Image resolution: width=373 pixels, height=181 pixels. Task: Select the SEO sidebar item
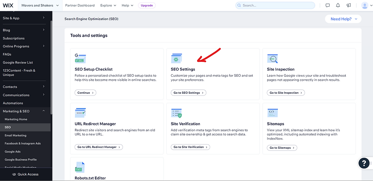tap(25, 127)
